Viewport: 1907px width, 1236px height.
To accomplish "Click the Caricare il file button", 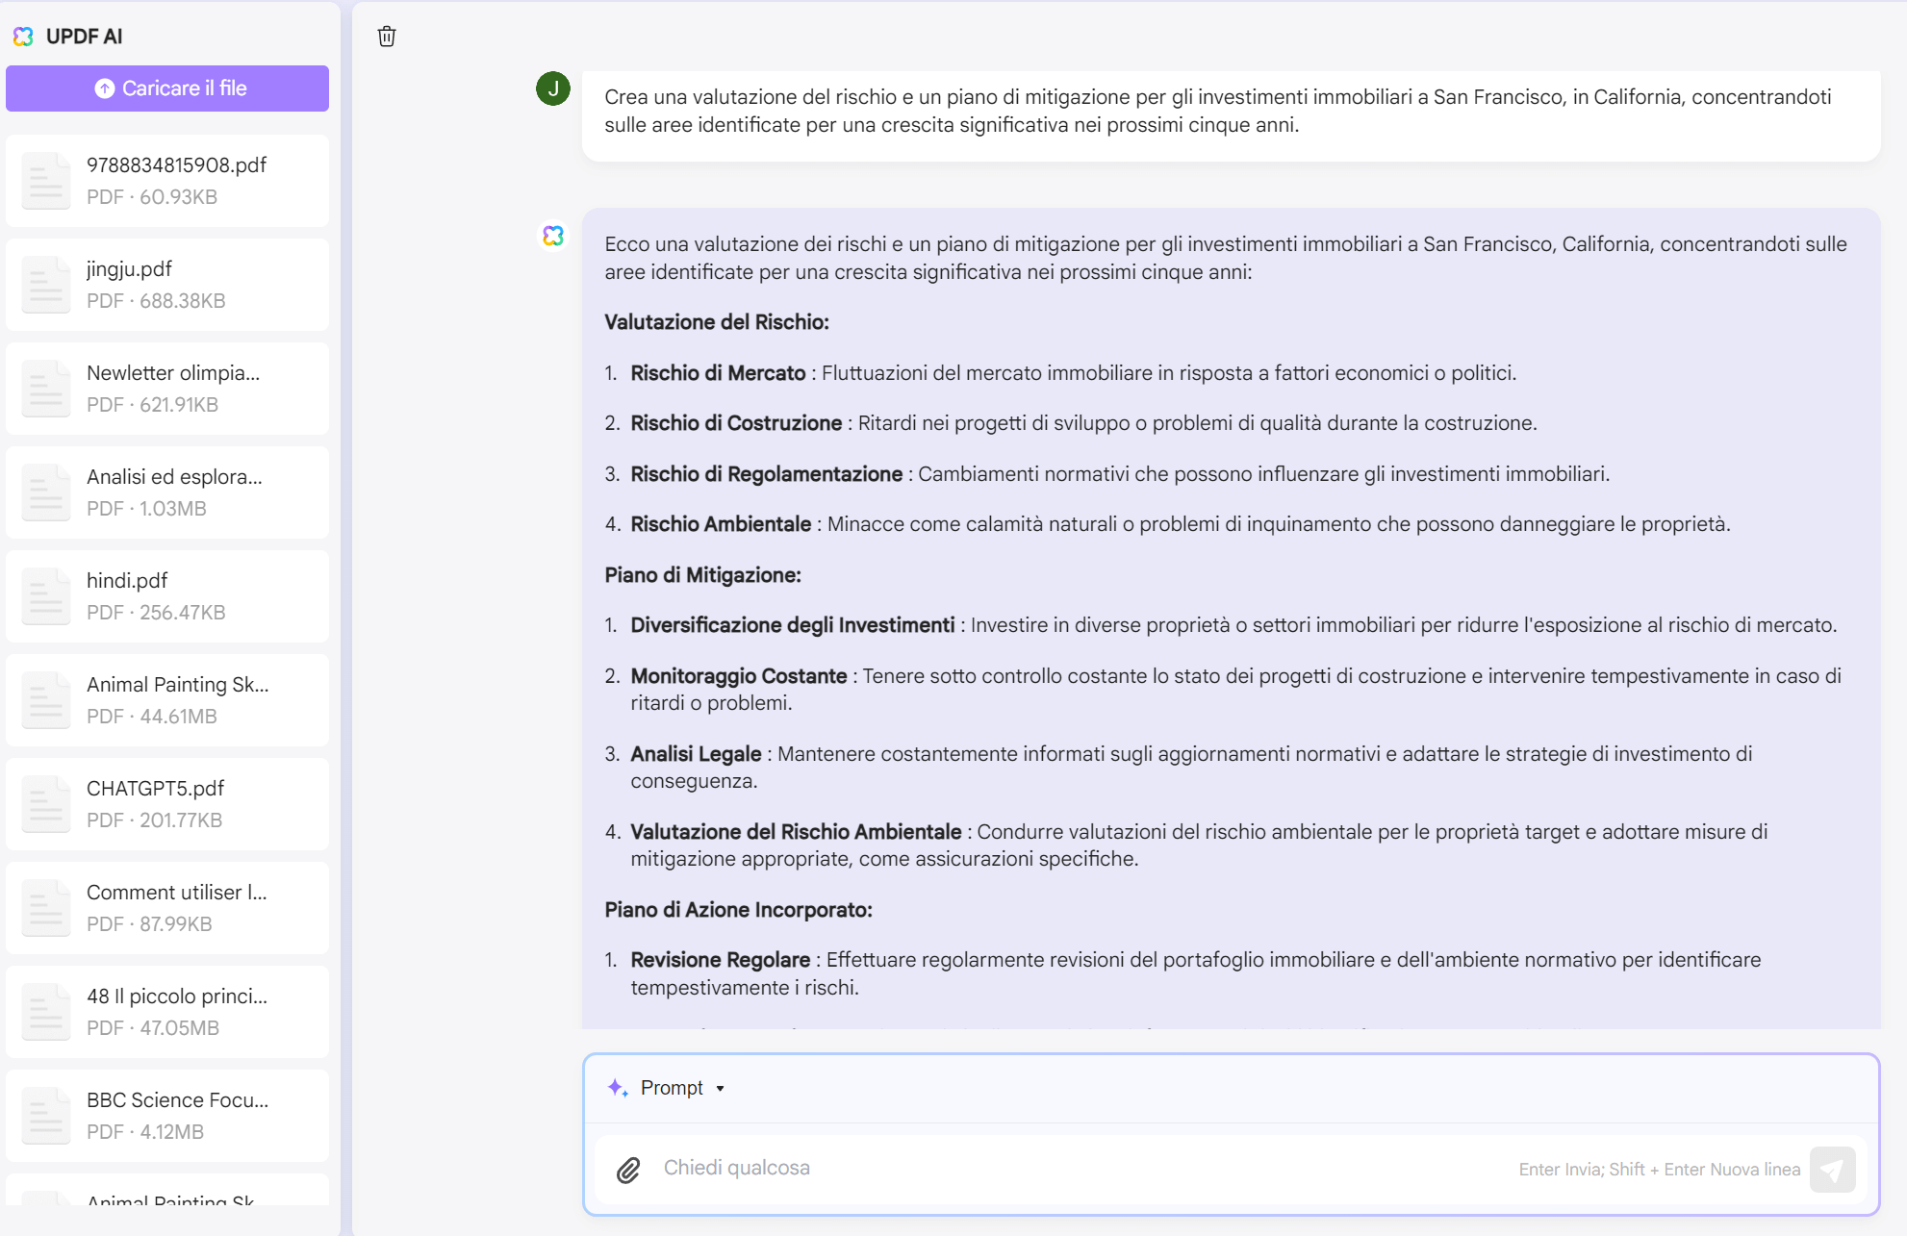I will pyautogui.click(x=167, y=88).
